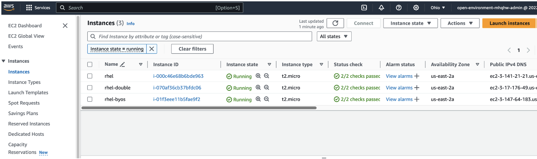Open the settings gear icon
The width and height of the screenshot is (537, 159).
[x=416, y=8]
